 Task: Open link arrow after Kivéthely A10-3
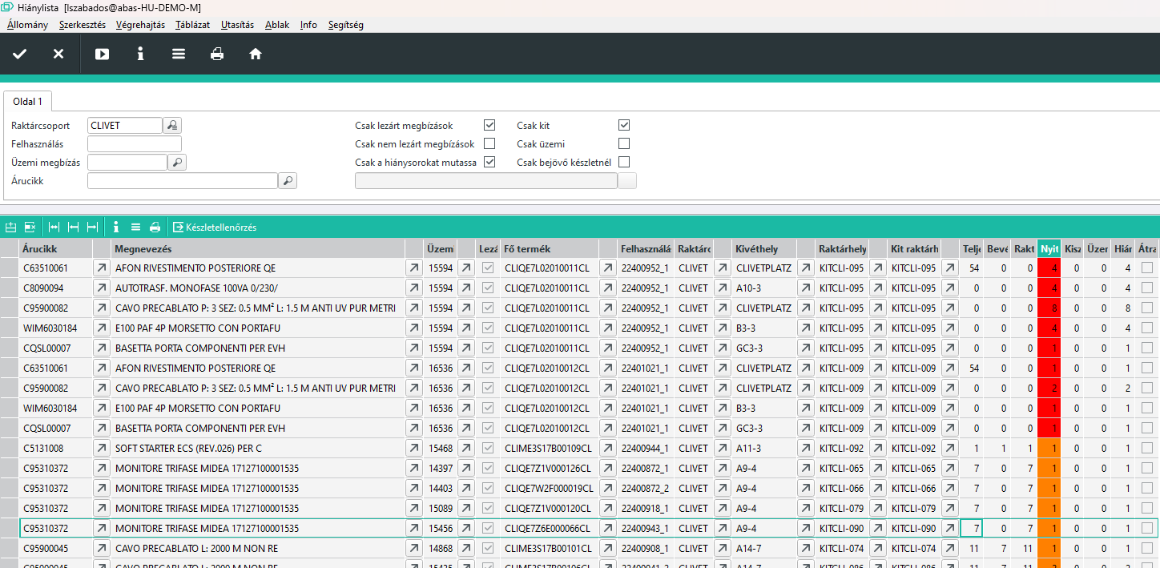coord(806,288)
